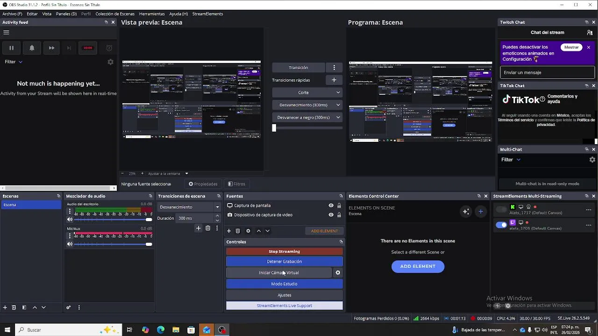Click the Duración 300 ms field

(199, 218)
